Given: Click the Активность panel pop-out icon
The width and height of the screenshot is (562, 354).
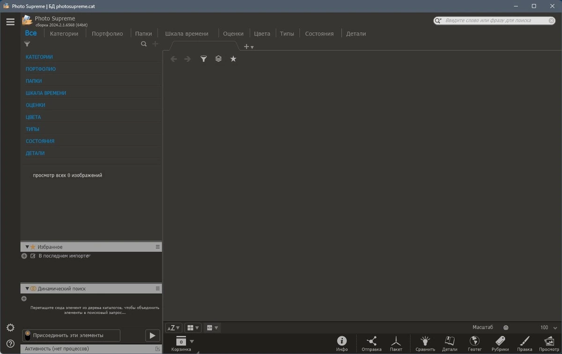Looking at the screenshot, I should point(157,349).
